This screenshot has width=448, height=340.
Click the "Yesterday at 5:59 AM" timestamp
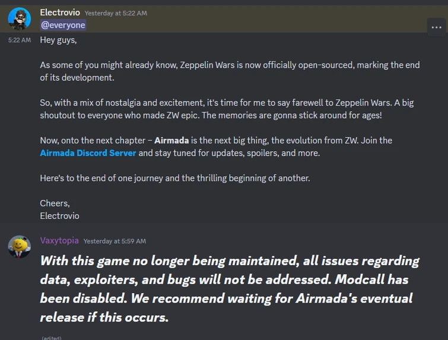[115, 242]
